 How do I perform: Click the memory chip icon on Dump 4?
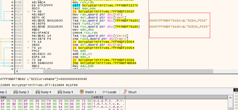[38, 92]
